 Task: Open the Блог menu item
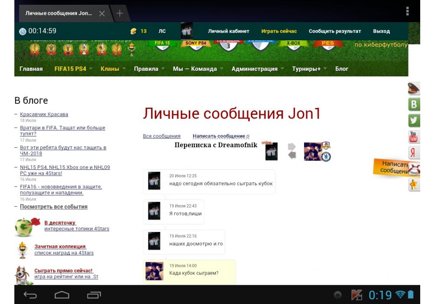pyautogui.click(x=341, y=69)
